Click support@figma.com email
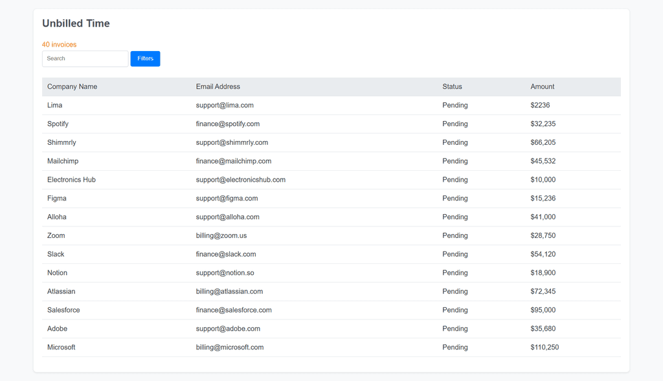The height and width of the screenshot is (381, 663). (x=227, y=198)
